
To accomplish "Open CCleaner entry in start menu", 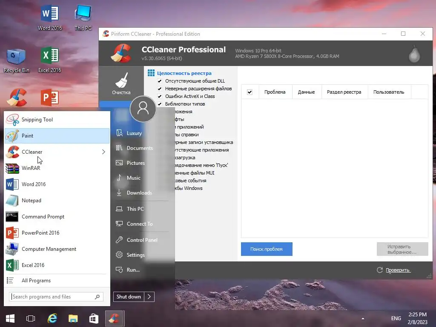I will click(57, 152).
